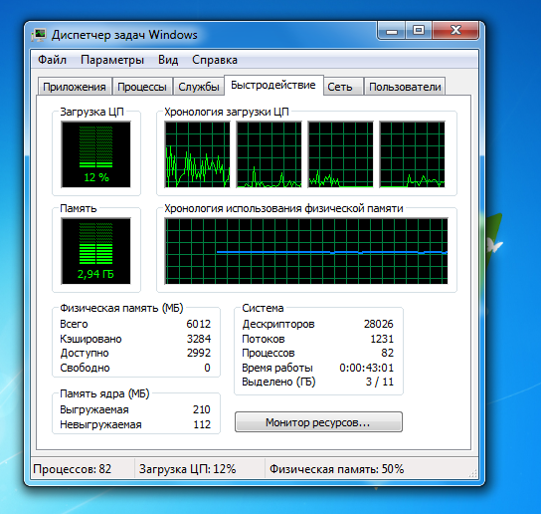Screen dimensions: 541x514
Task: Open the Файл menu
Action: [52, 60]
